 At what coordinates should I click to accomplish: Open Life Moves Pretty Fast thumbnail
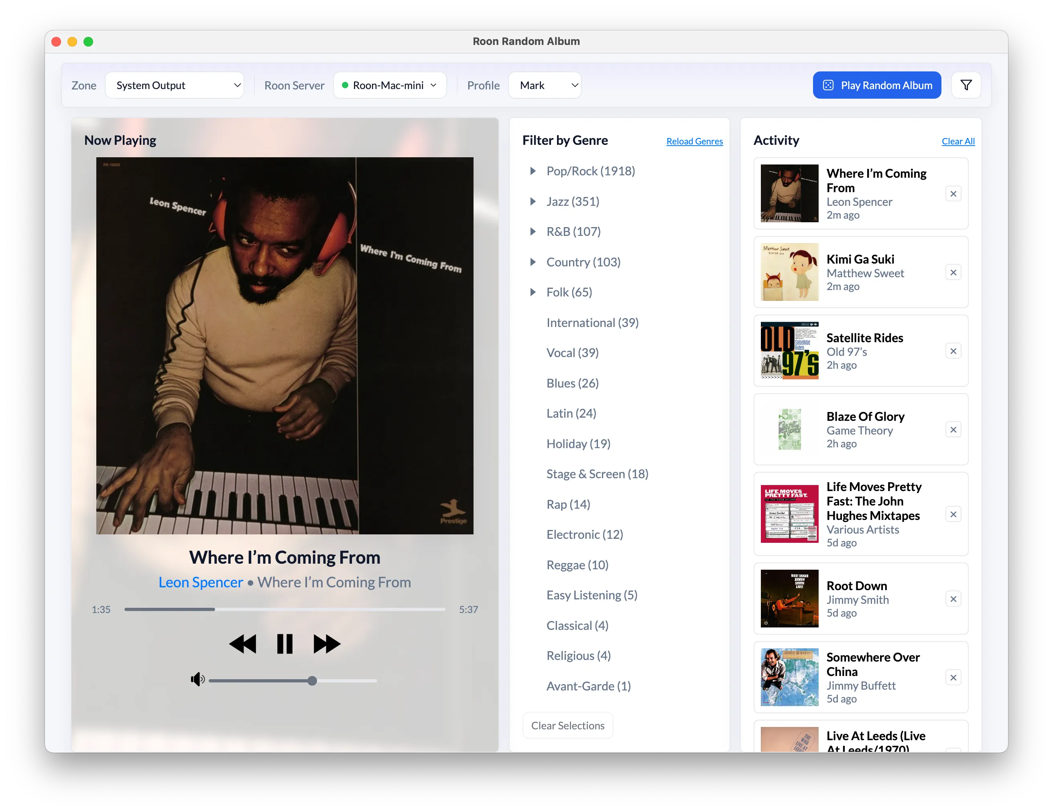(789, 514)
